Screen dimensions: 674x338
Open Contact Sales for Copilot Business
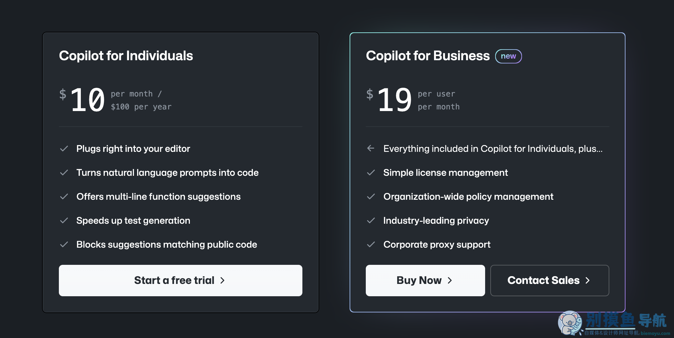coord(549,280)
